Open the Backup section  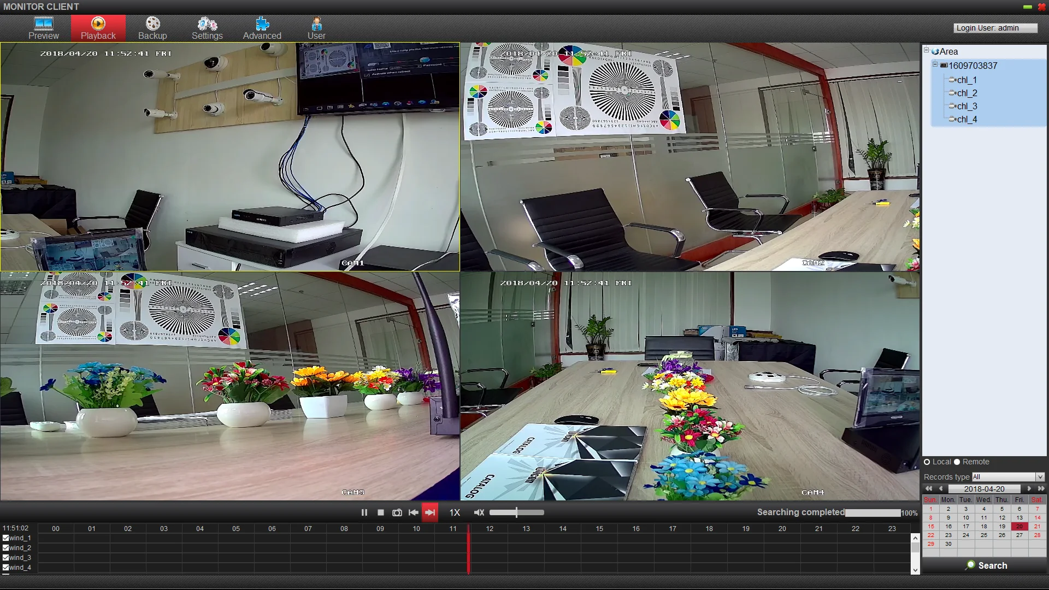pyautogui.click(x=152, y=28)
